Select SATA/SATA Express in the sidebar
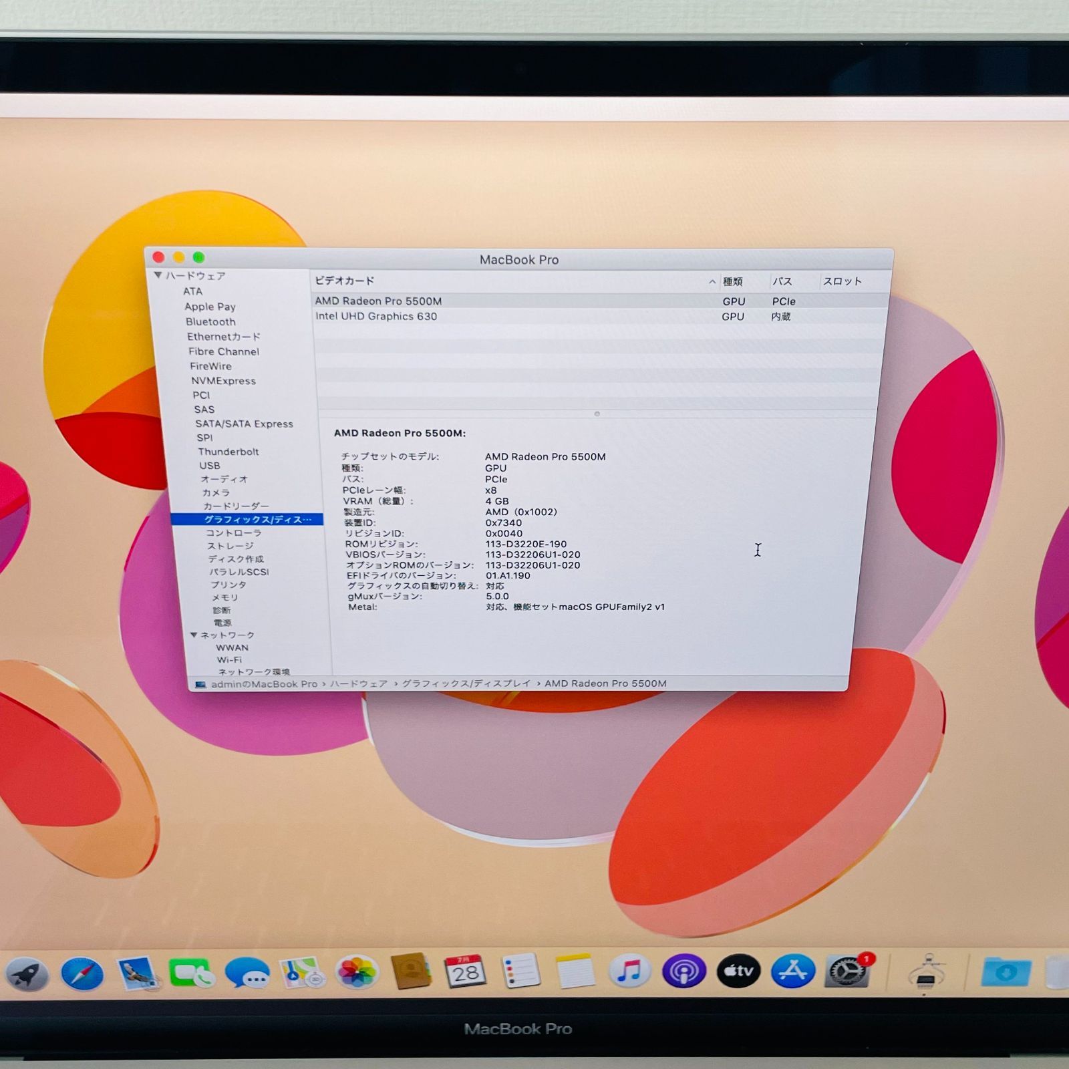This screenshot has width=1069, height=1069. pos(244,424)
